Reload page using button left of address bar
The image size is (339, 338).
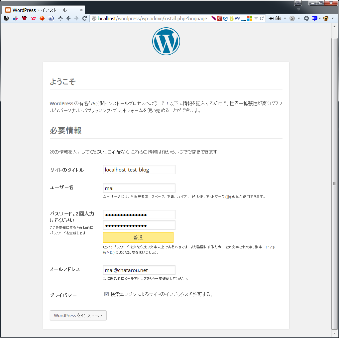pyautogui.click(x=84, y=18)
